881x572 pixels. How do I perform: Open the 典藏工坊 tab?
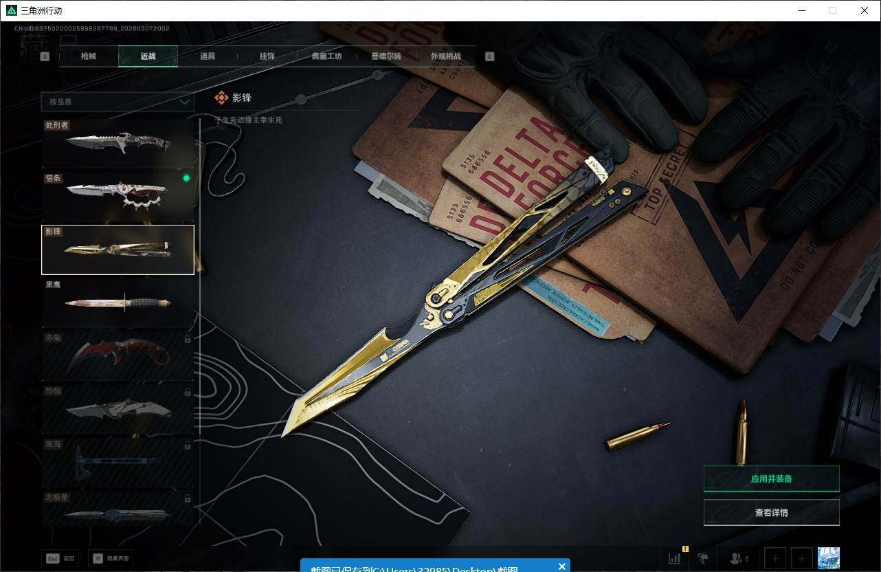[326, 56]
